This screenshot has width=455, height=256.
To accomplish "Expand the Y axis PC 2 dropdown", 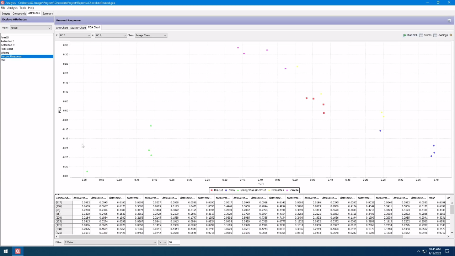I will [110, 35].
